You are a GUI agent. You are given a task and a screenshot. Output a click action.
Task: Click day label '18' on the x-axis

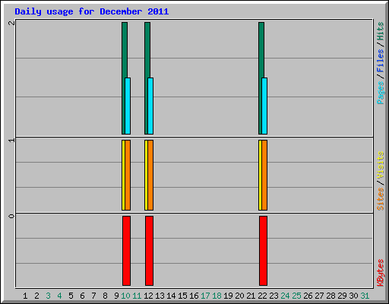(217, 296)
